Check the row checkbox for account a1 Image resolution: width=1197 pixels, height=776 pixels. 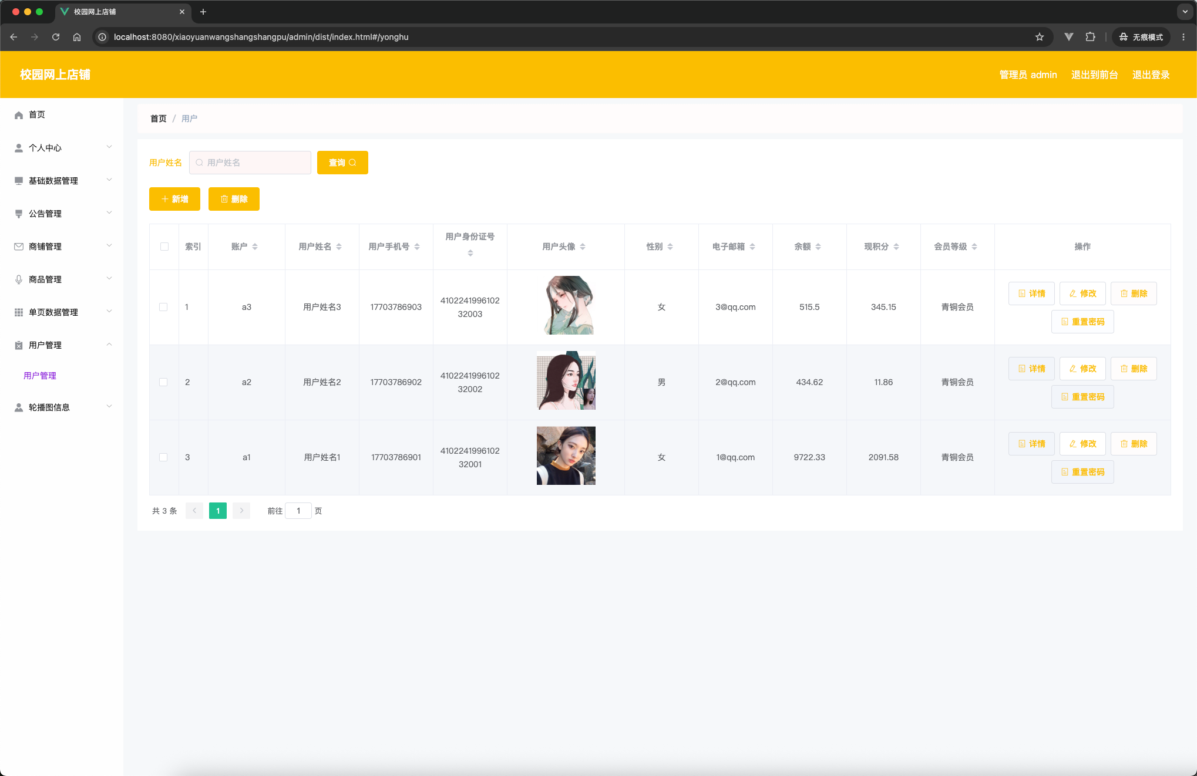point(163,457)
